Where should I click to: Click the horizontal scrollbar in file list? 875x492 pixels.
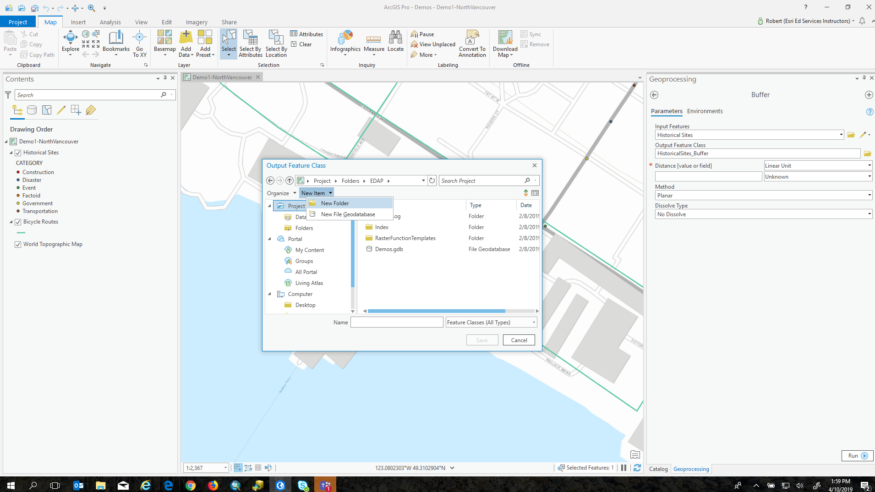[436, 311]
